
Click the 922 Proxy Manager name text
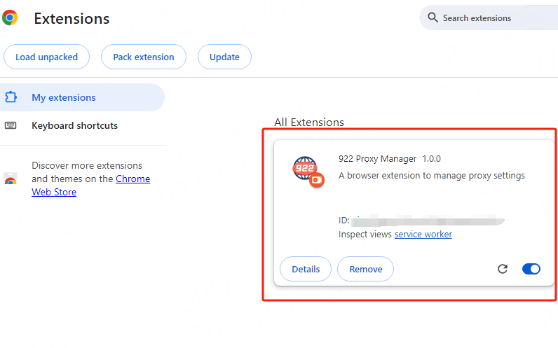[x=377, y=159]
